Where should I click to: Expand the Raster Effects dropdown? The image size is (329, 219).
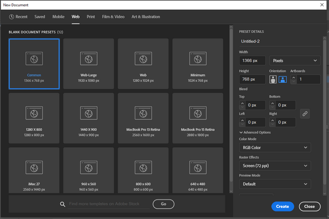tap(275, 166)
